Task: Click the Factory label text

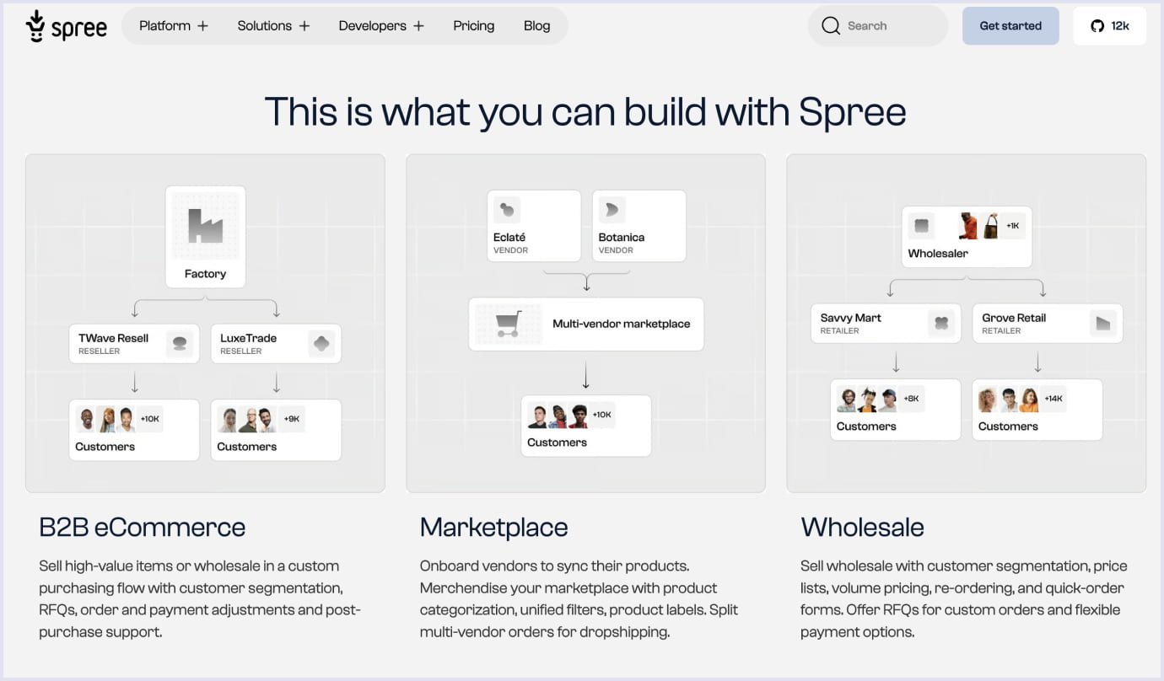Action: tap(205, 274)
